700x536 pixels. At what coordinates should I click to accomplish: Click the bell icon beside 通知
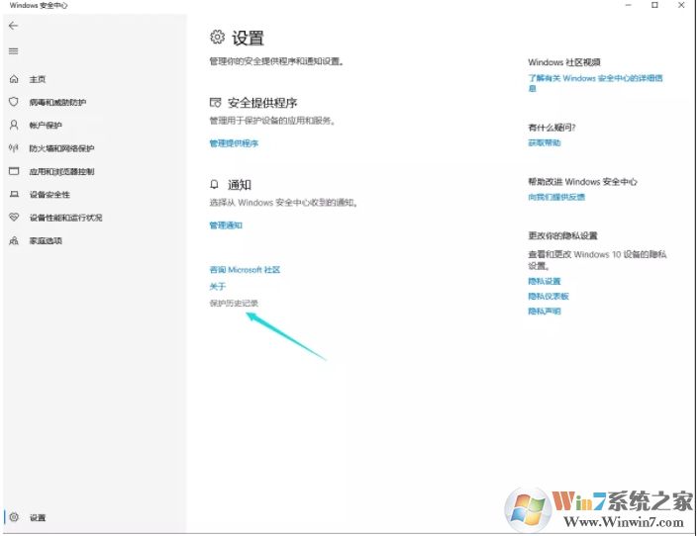214,184
